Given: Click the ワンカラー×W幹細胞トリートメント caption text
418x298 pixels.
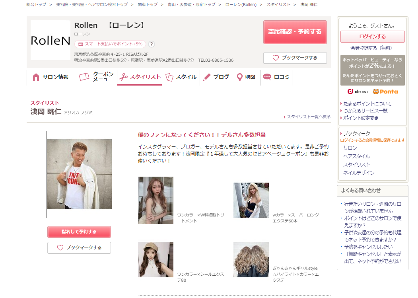Looking at the screenshot, I should (x=200, y=218).
